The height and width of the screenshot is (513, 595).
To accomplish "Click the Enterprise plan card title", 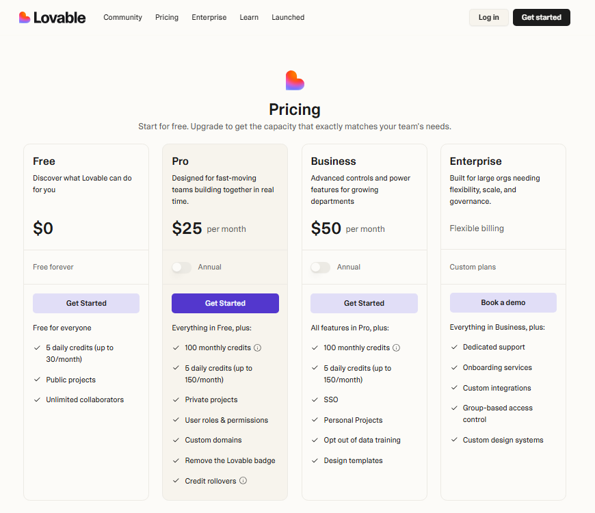I will [476, 161].
